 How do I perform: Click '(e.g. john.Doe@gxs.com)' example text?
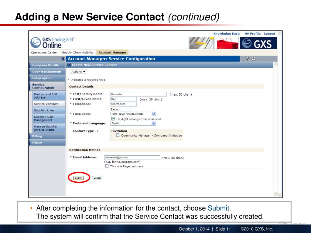point(122,162)
